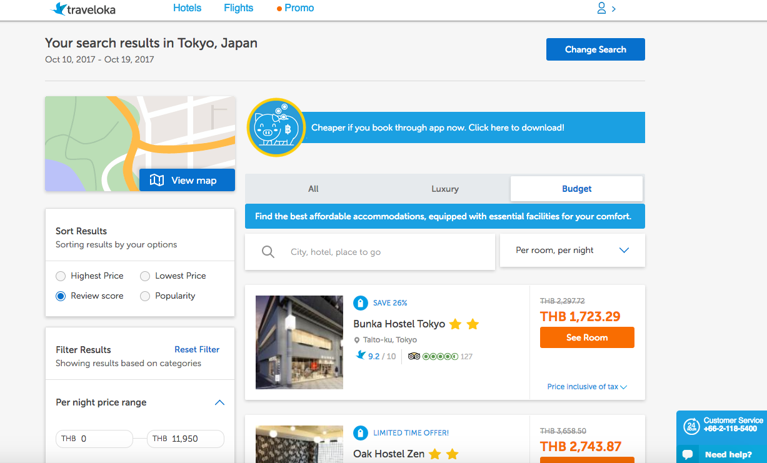The image size is (767, 463).
Task: Click the Traveloka logo
Action: (x=83, y=9)
